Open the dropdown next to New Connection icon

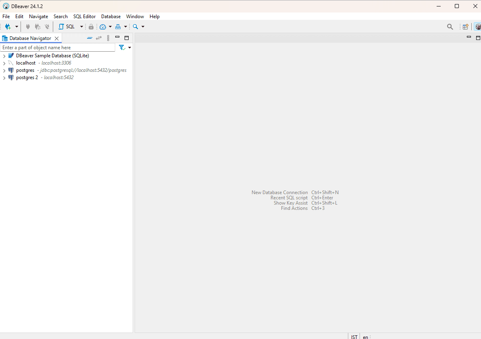(17, 27)
